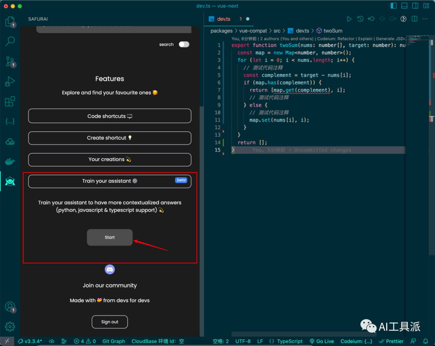Screen dimensions: 435x346
Task: Open the Extensions view
Action: click(x=10, y=102)
